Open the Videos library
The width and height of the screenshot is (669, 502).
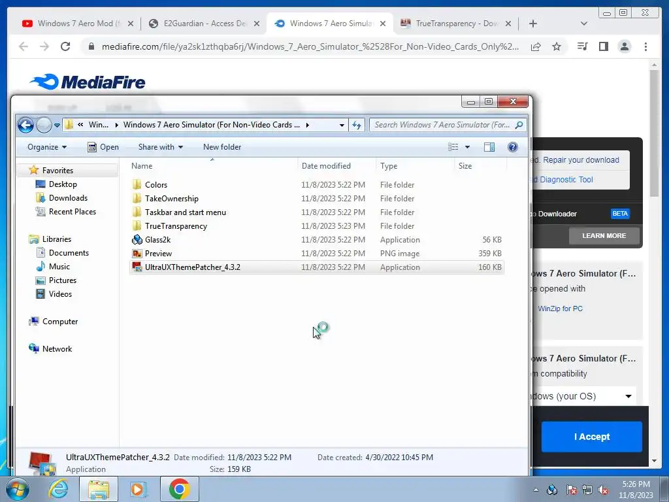coord(60,293)
